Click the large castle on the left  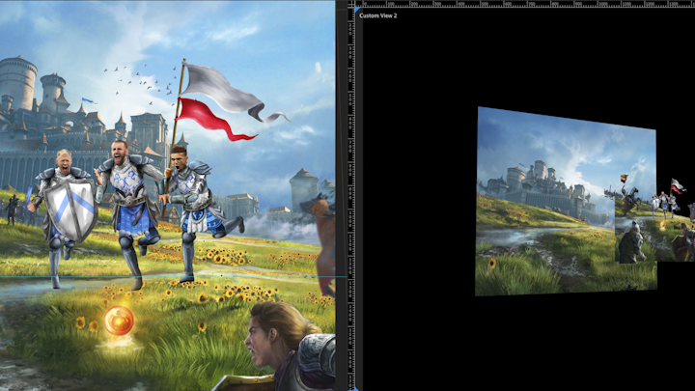(x=39, y=116)
